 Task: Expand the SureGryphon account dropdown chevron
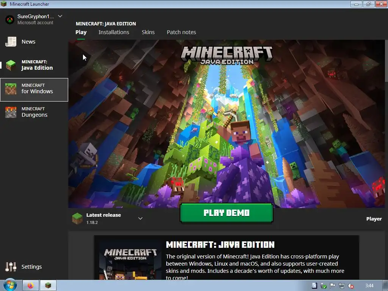tap(60, 16)
